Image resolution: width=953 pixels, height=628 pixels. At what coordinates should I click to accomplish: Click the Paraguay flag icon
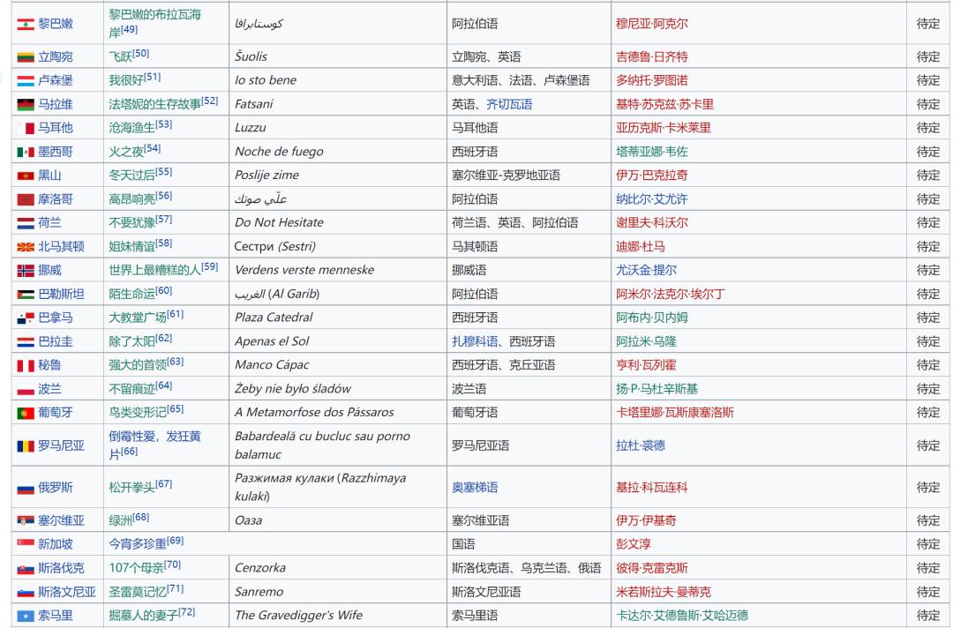tap(26, 342)
